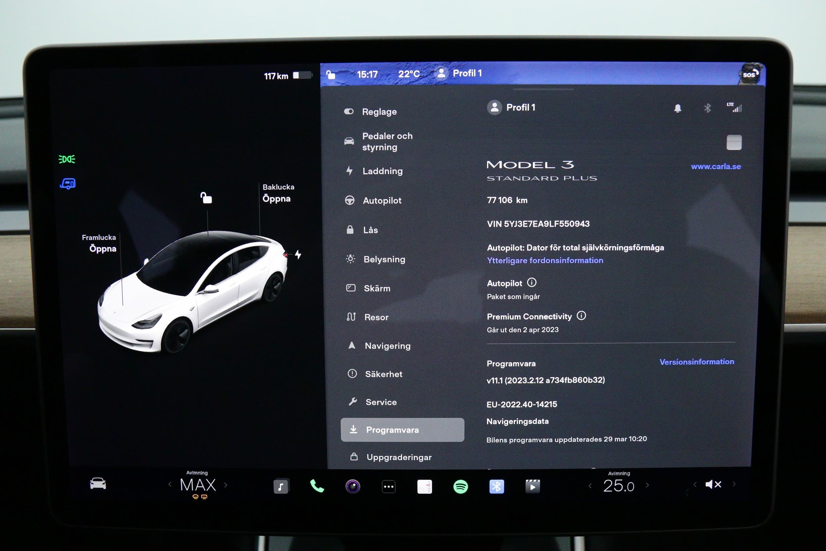
Task: Open the car controls icon in the bottom bar
Action: tap(98, 484)
